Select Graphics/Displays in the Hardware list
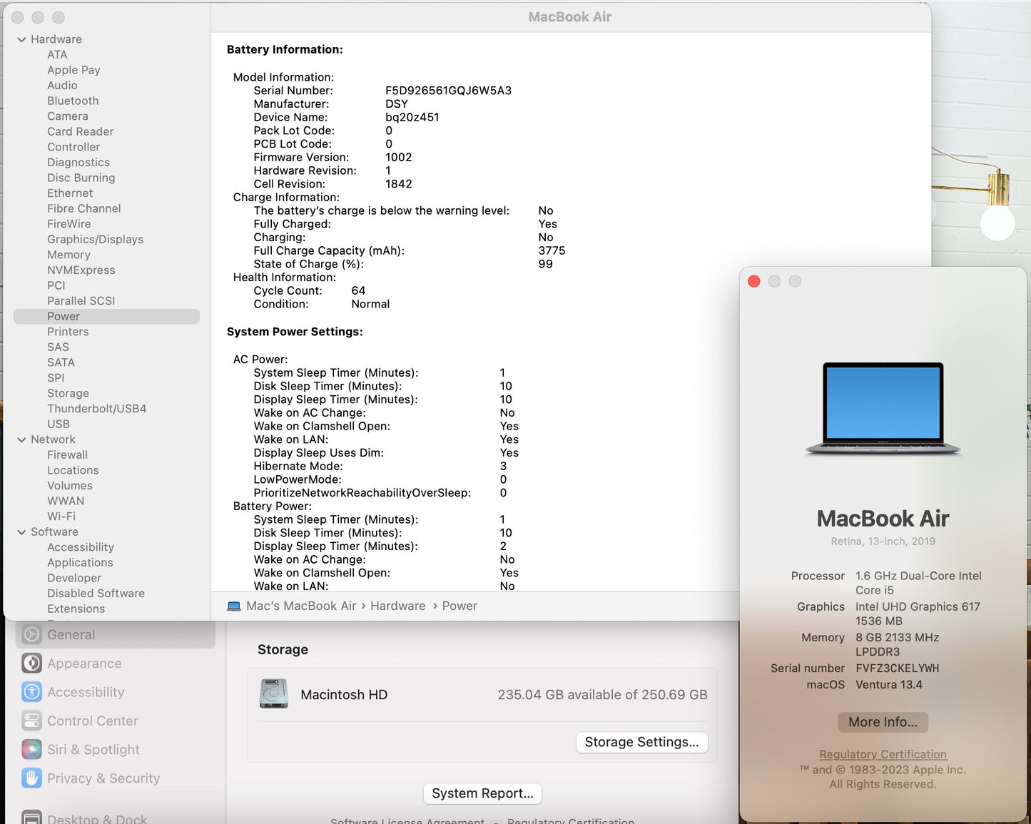The width and height of the screenshot is (1031, 824). [x=95, y=240]
